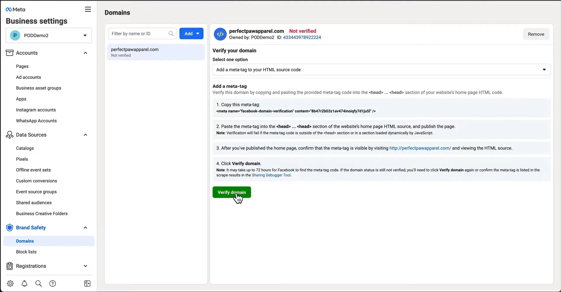Click the Remove button
This screenshot has width=561, height=292.
tap(536, 34)
